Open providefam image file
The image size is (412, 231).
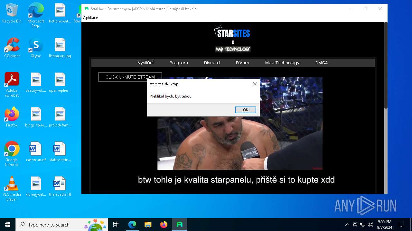coord(60,117)
